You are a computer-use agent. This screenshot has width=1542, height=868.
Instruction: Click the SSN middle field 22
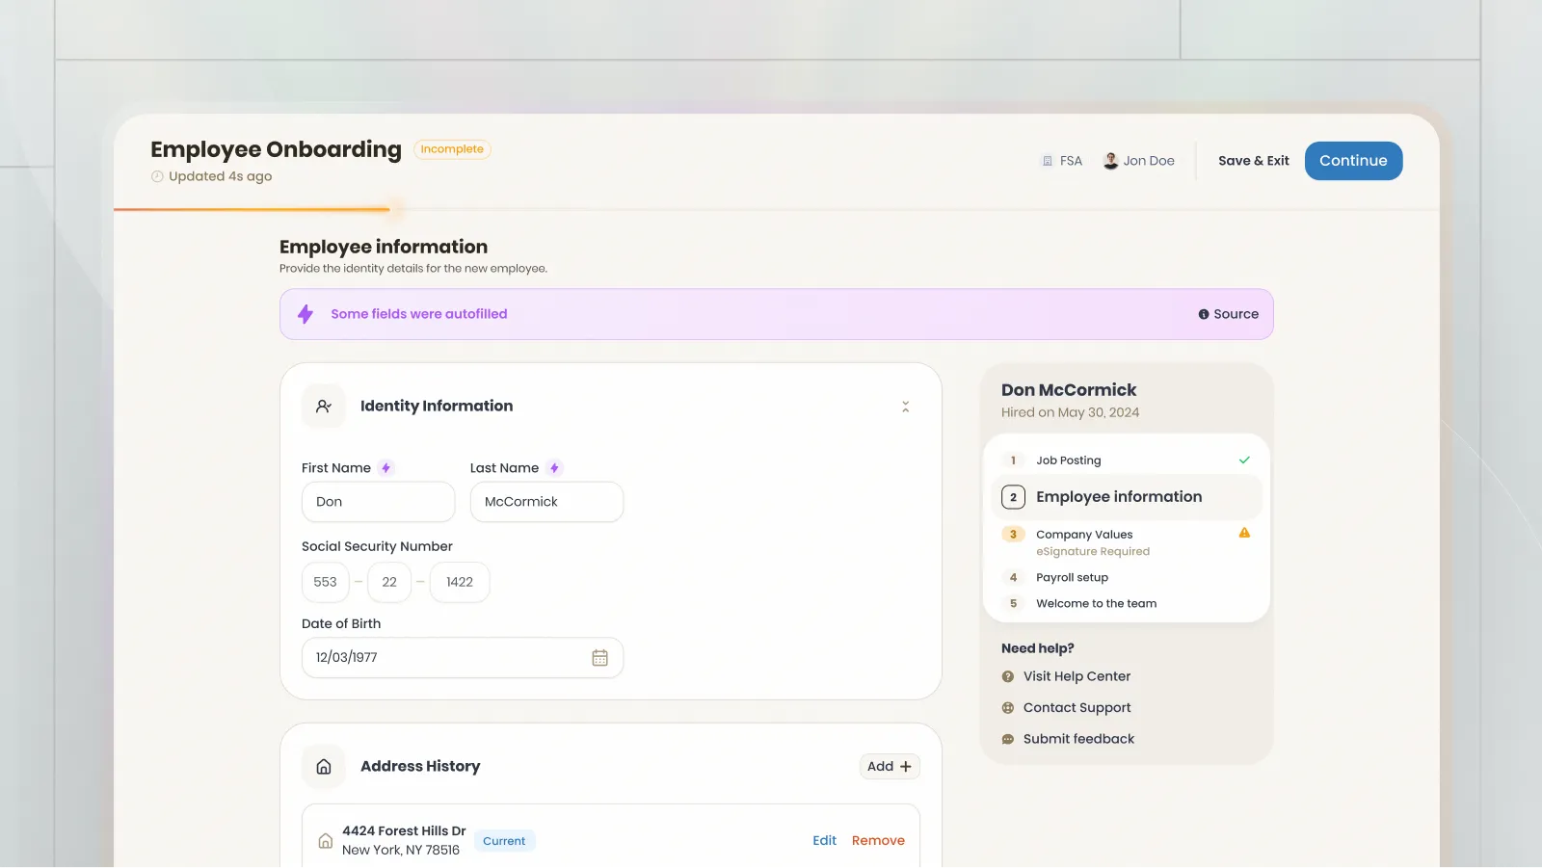pyautogui.click(x=389, y=582)
